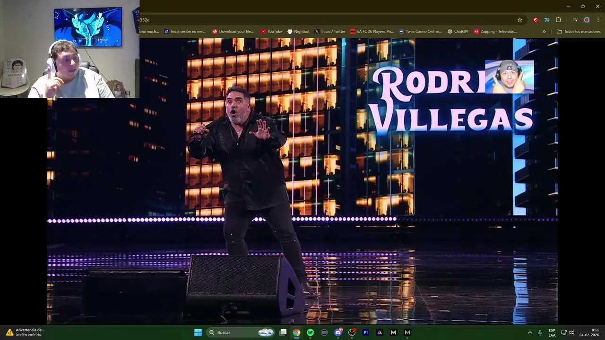Open the Nightbot bookmark
Screen dimensions: 605x340
298,32
